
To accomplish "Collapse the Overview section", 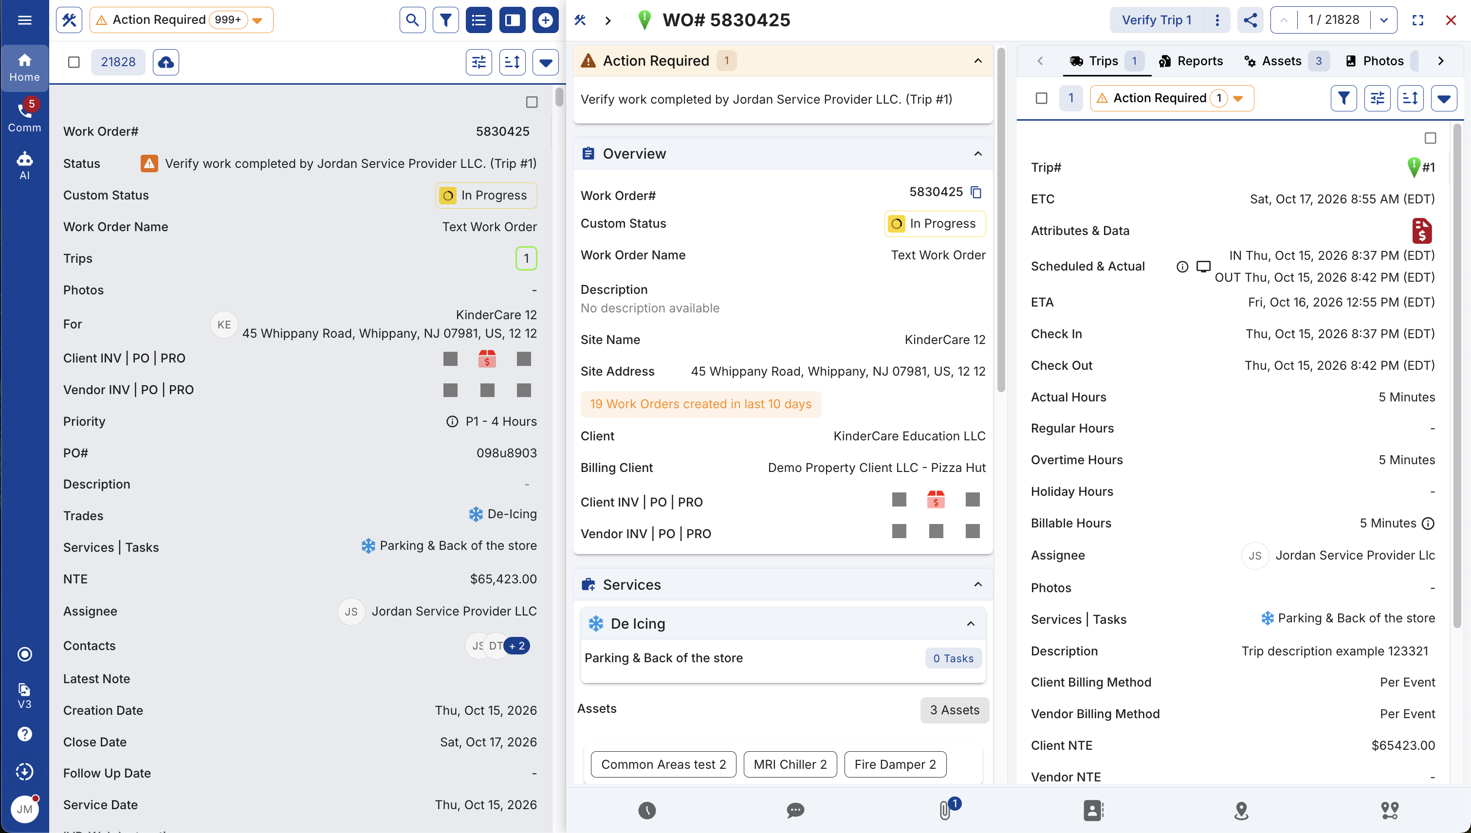I will coord(977,153).
